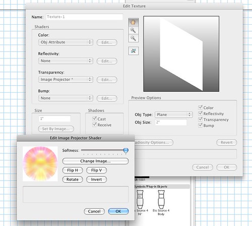This screenshot has height=226, width=252.
Task: Click the texture Size input field
Action: [x=54, y=119]
